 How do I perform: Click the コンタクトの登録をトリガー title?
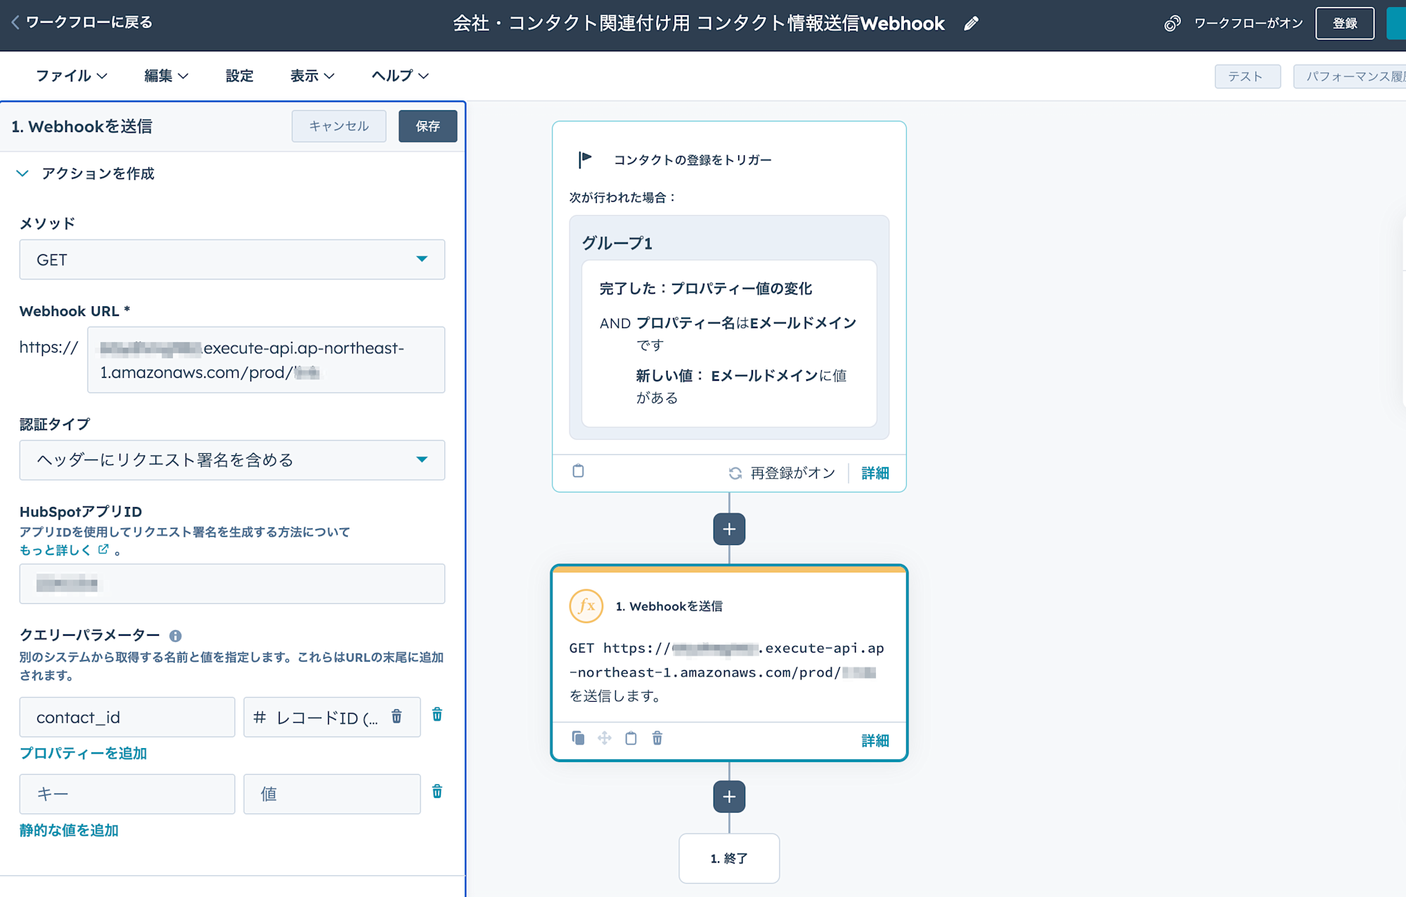692,160
